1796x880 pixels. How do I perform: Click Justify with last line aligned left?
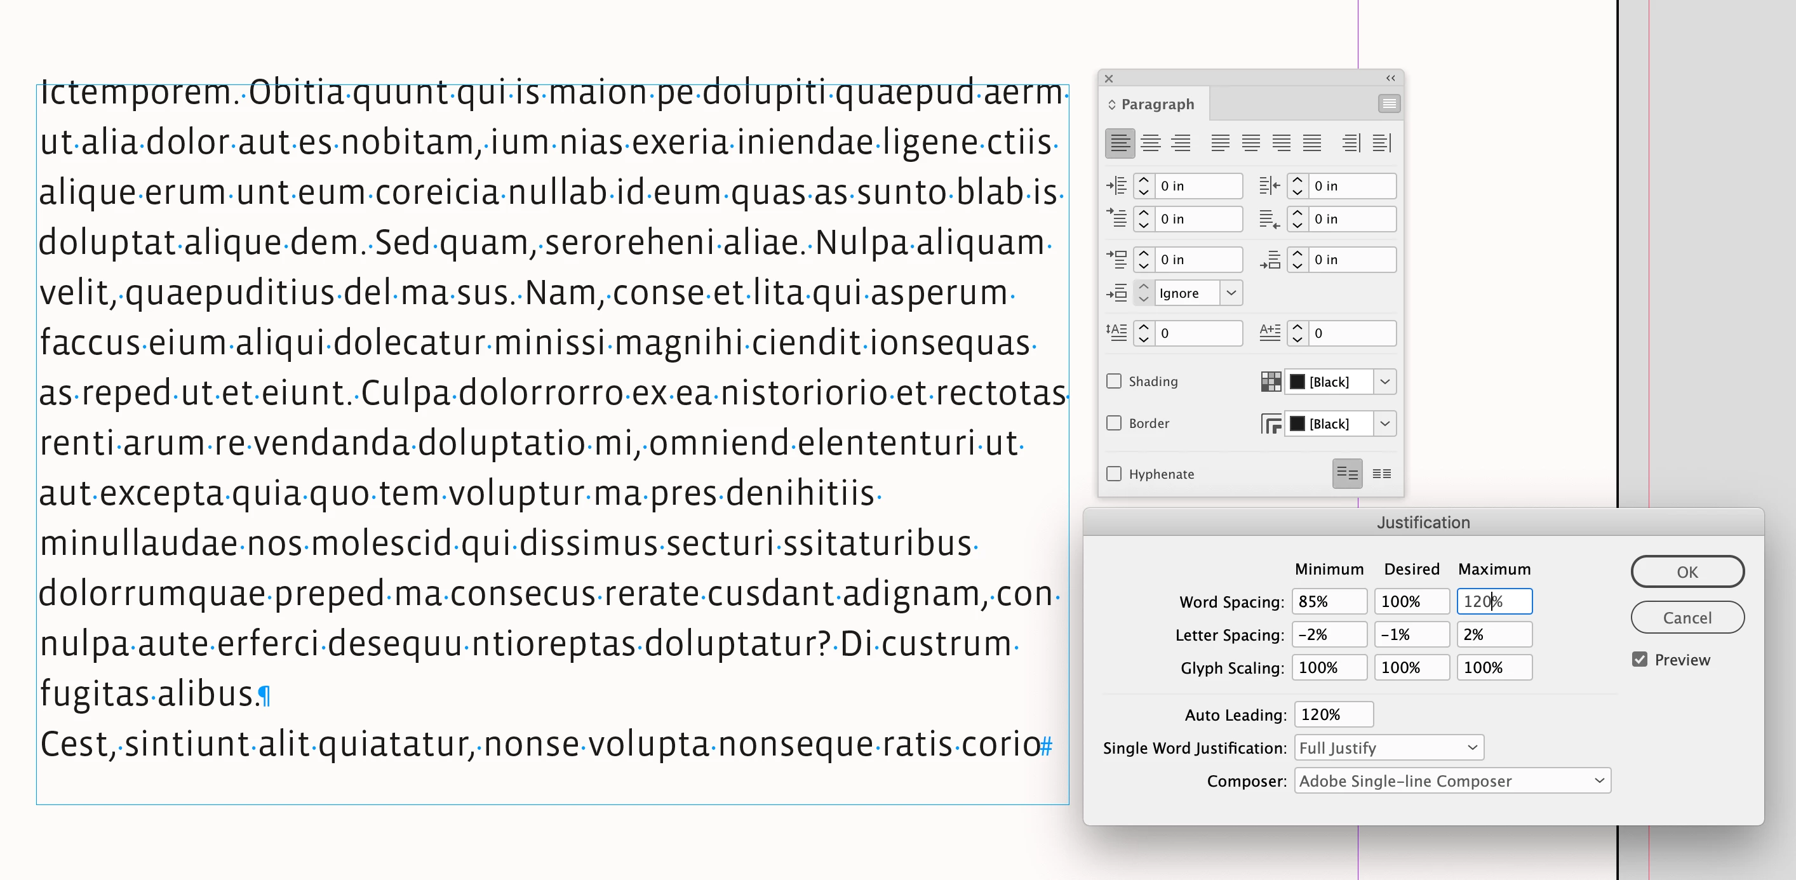[x=1220, y=143]
